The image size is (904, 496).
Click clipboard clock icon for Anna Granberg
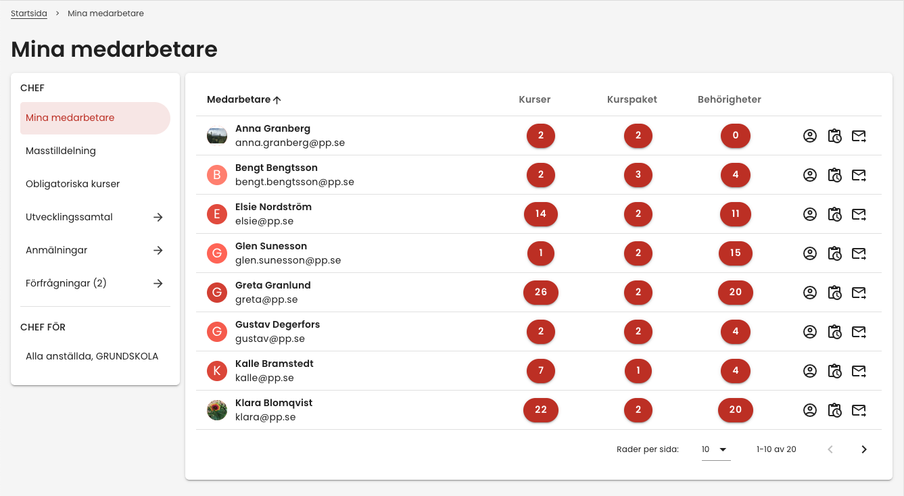pos(834,136)
